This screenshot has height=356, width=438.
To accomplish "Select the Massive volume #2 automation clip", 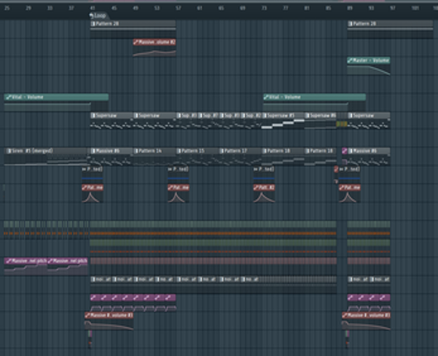I will pos(155,42).
